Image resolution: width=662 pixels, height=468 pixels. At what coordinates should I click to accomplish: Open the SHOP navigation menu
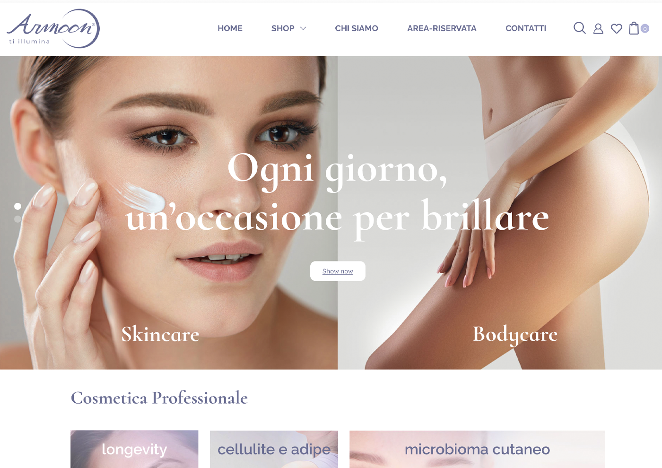pos(283,28)
